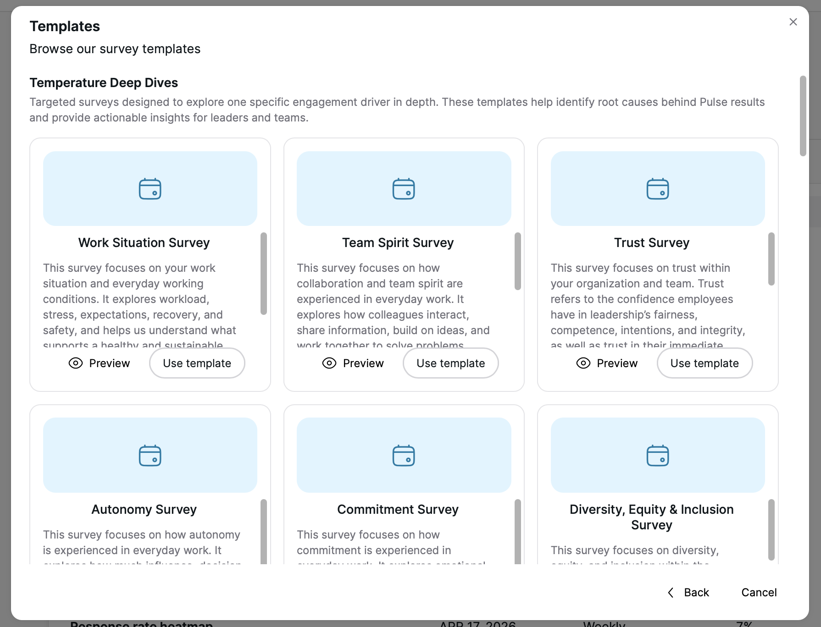Image resolution: width=821 pixels, height=627 pixels.
Task: Use the Trust Survey template
Action: pos(705,363)
